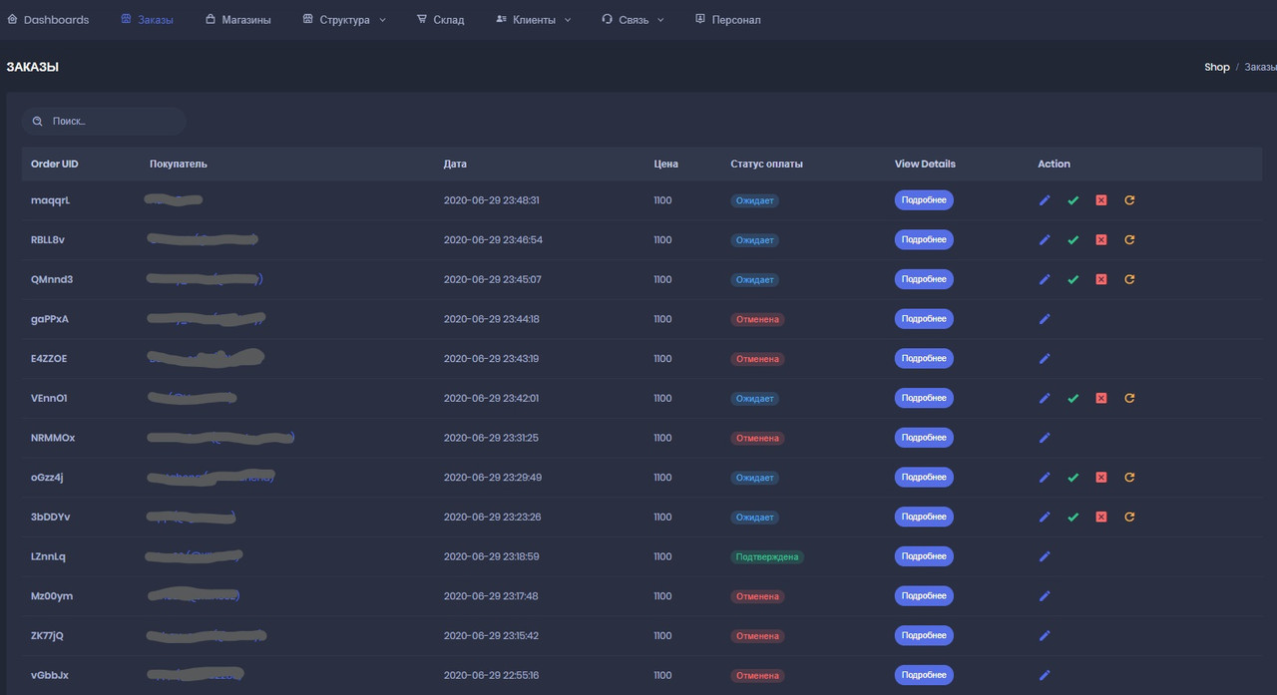View details of order VEnnO1
This screenshot has height=695, width=1277.
tap(924, 398)
